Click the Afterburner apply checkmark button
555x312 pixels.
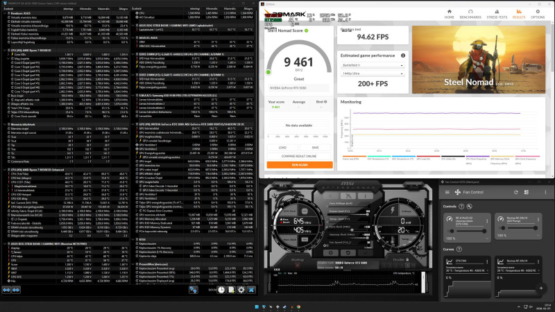click(x=365, y=253)
